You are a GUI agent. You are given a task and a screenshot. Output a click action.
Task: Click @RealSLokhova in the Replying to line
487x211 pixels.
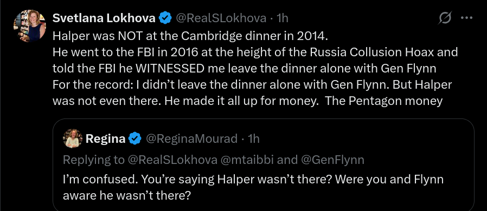pyautogui.click(x=172, y=160)
